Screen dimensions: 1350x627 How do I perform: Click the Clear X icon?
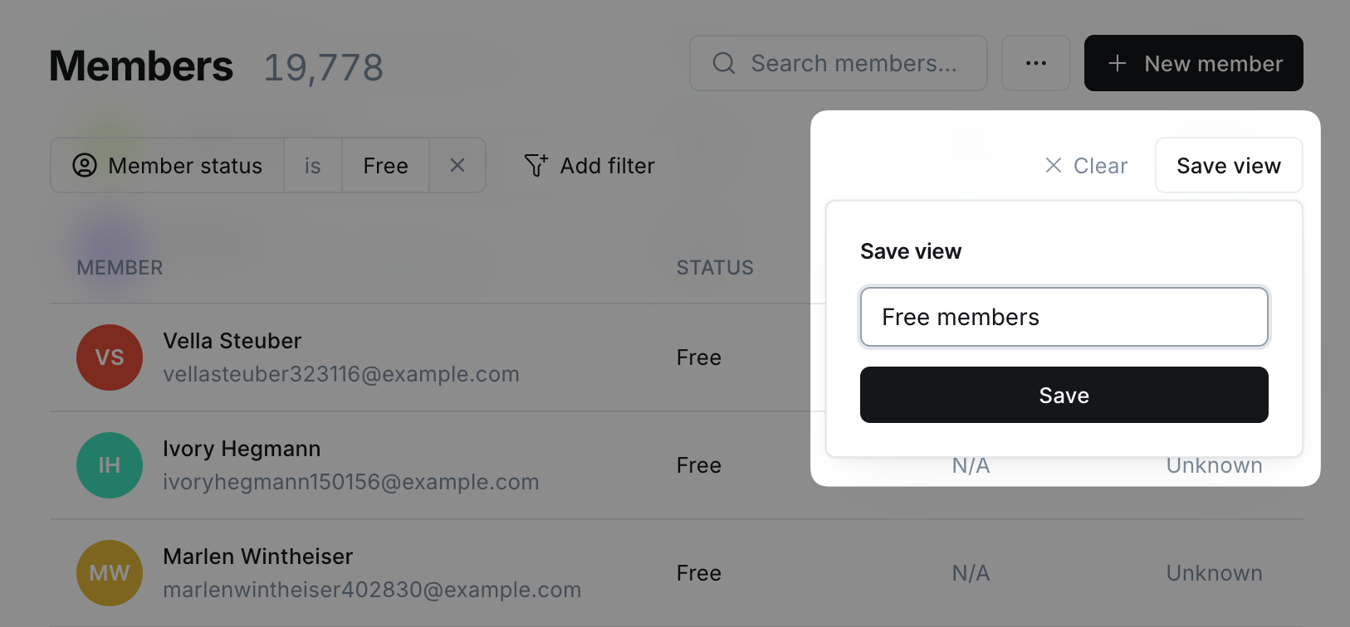(1054, 165)
